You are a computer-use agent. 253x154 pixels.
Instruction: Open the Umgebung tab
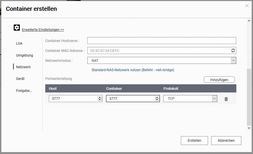(25, 55)
